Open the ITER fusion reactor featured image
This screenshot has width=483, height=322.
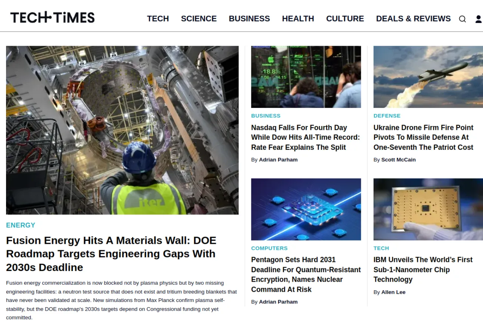click(x=122, y=130)
